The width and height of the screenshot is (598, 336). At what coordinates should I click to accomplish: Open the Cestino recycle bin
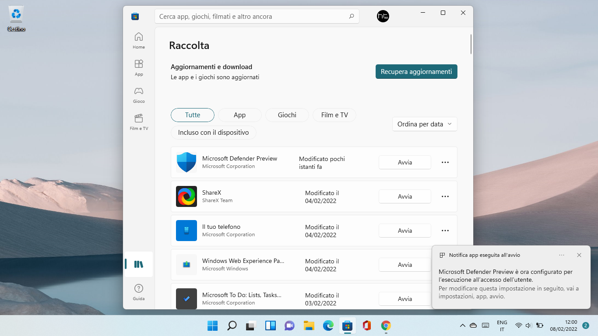pos(16,19)
